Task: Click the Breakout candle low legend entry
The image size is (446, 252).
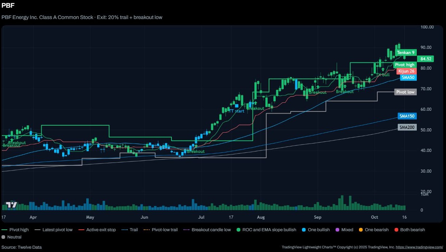Action: [207, 230]
